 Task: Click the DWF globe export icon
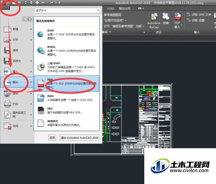[40, 34]
